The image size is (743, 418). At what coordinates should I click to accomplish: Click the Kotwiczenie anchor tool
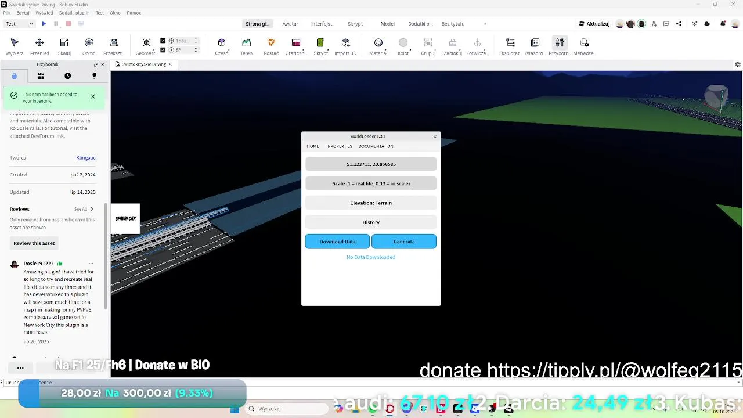[x=477, y=46]
